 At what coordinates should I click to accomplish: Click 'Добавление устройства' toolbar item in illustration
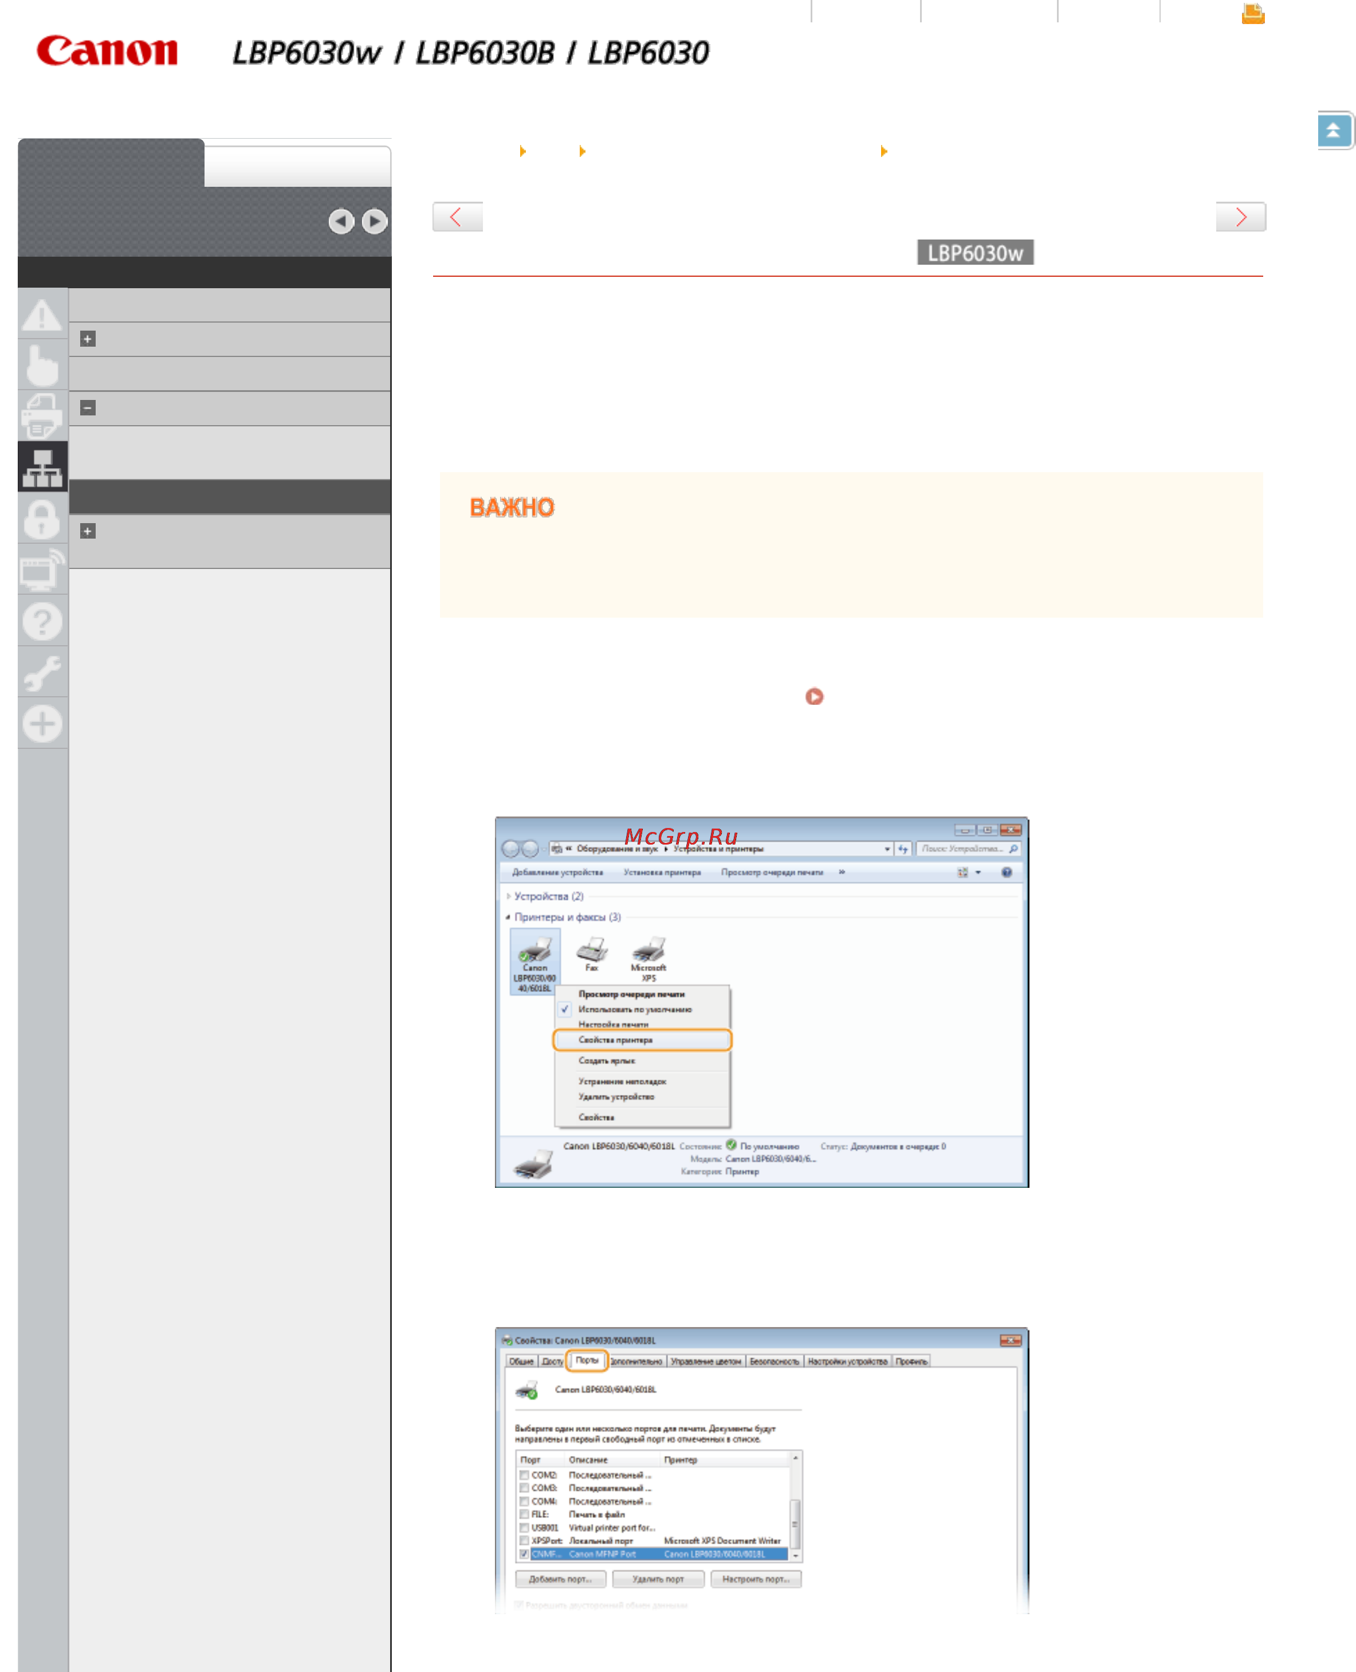(x=558, y=872)
